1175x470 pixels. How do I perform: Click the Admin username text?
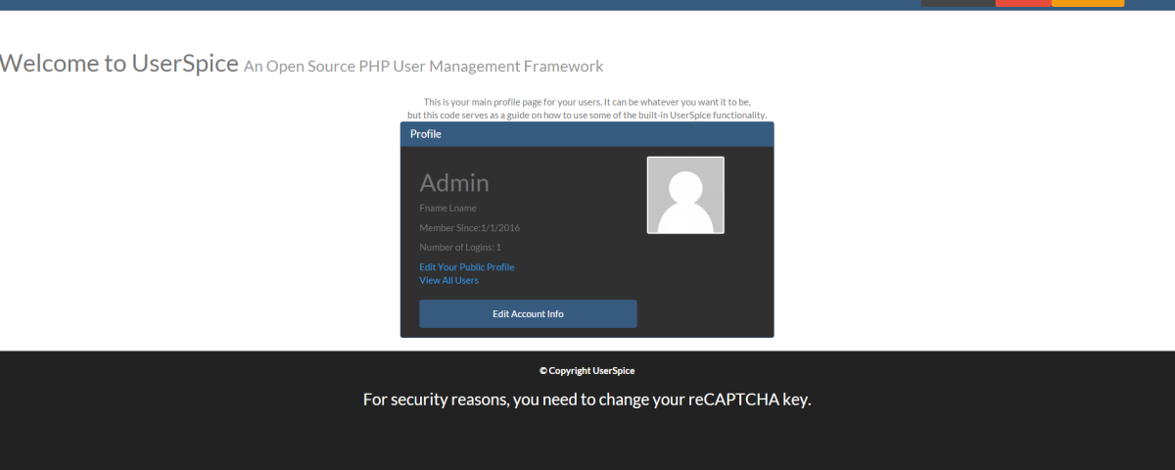coord(453,182)
